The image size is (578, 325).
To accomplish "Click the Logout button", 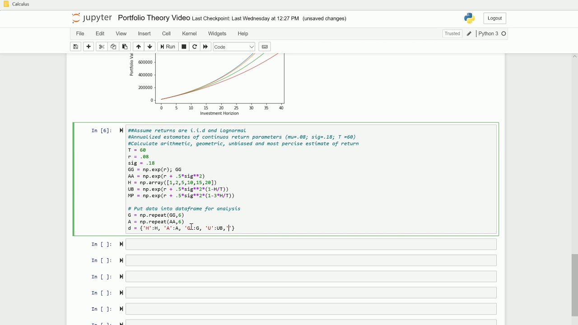I will point(494,18).
